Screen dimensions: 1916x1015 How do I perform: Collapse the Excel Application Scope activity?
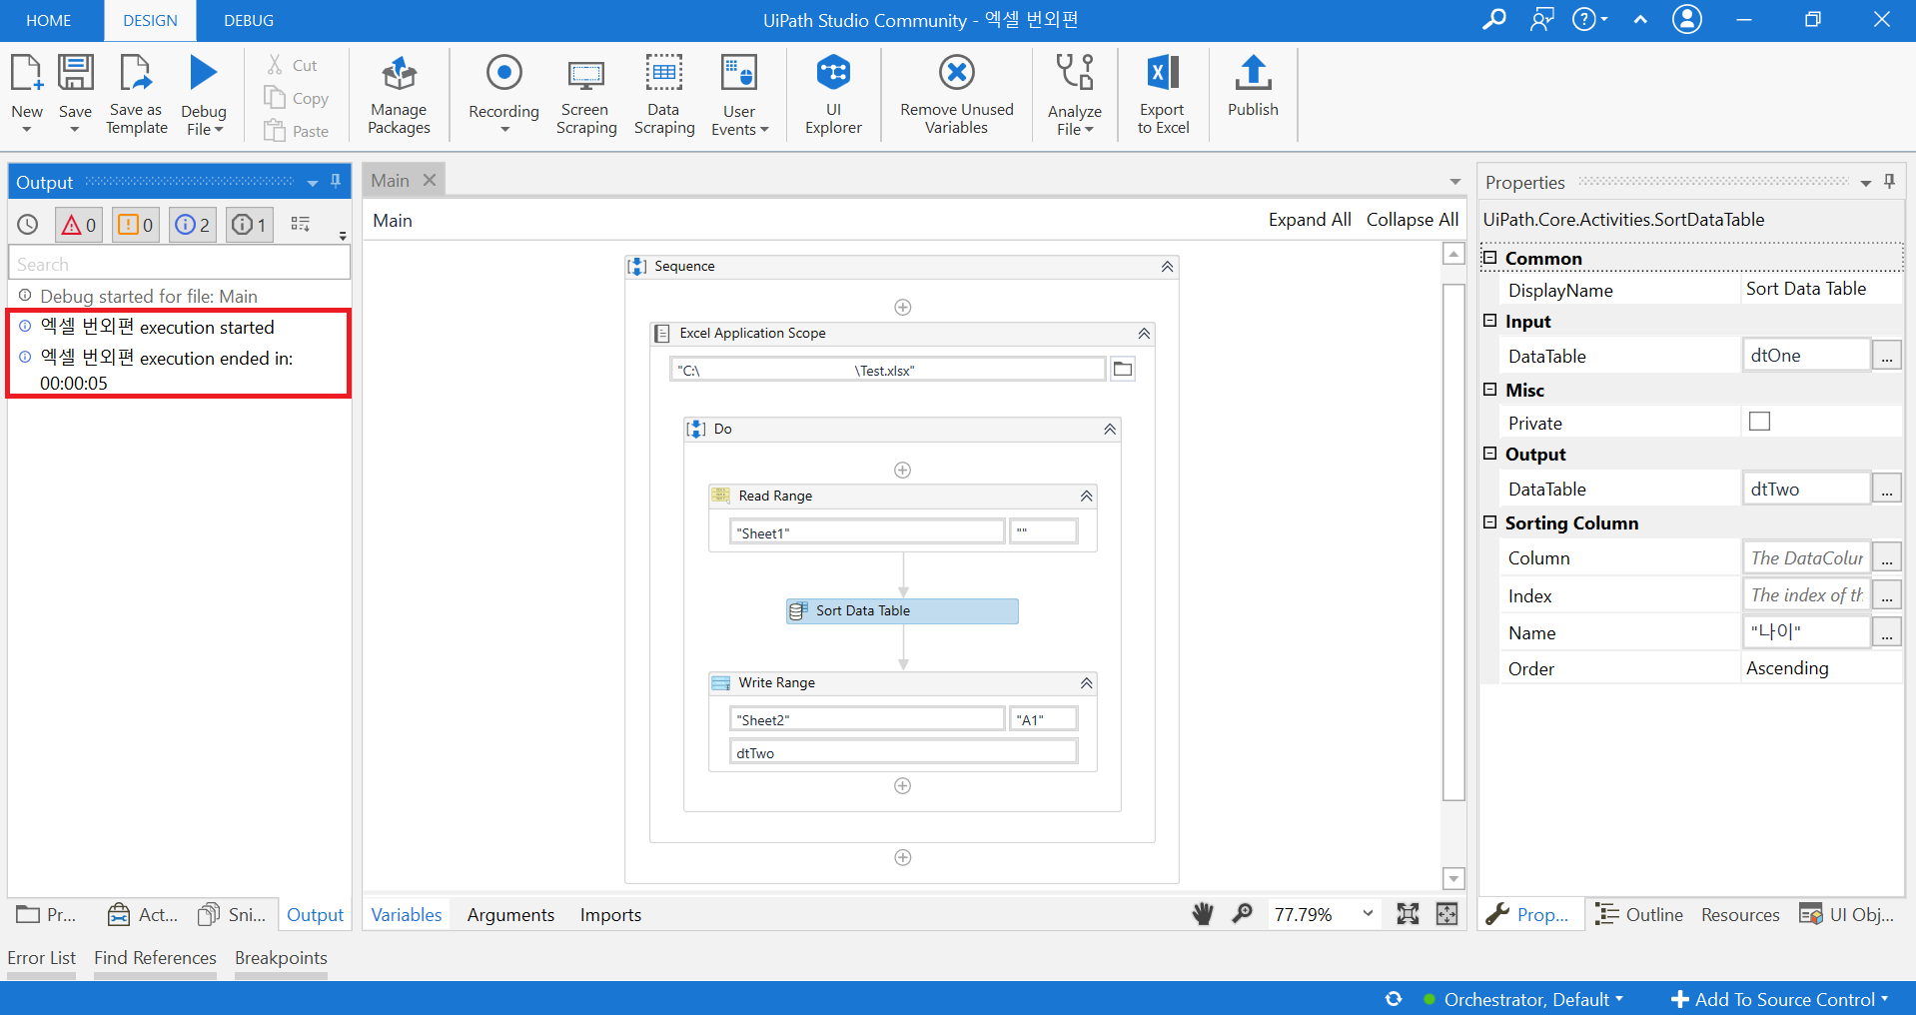click(x=1144, y=334)
